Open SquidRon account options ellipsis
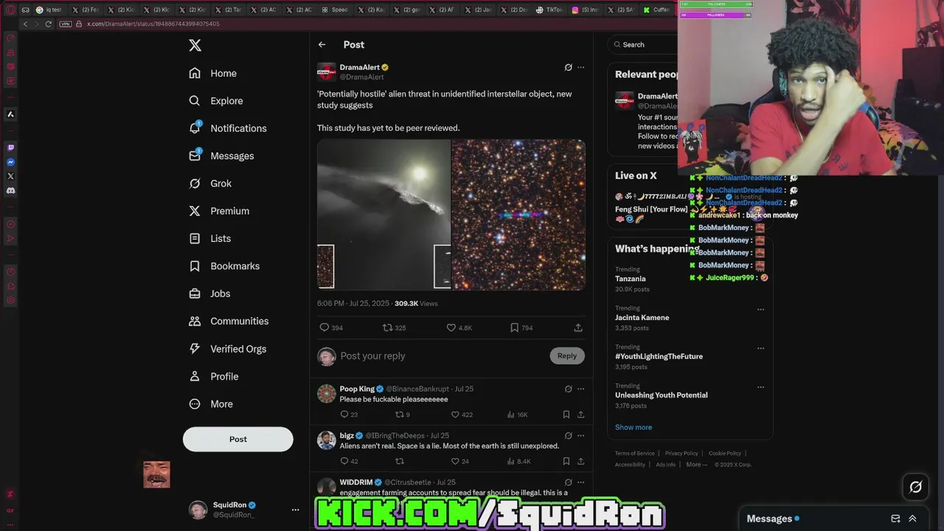The image size is (944, 531). [x=295, y=510]
